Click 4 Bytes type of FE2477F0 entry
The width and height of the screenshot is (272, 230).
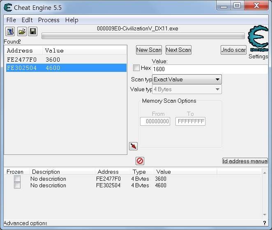point(140,179)
